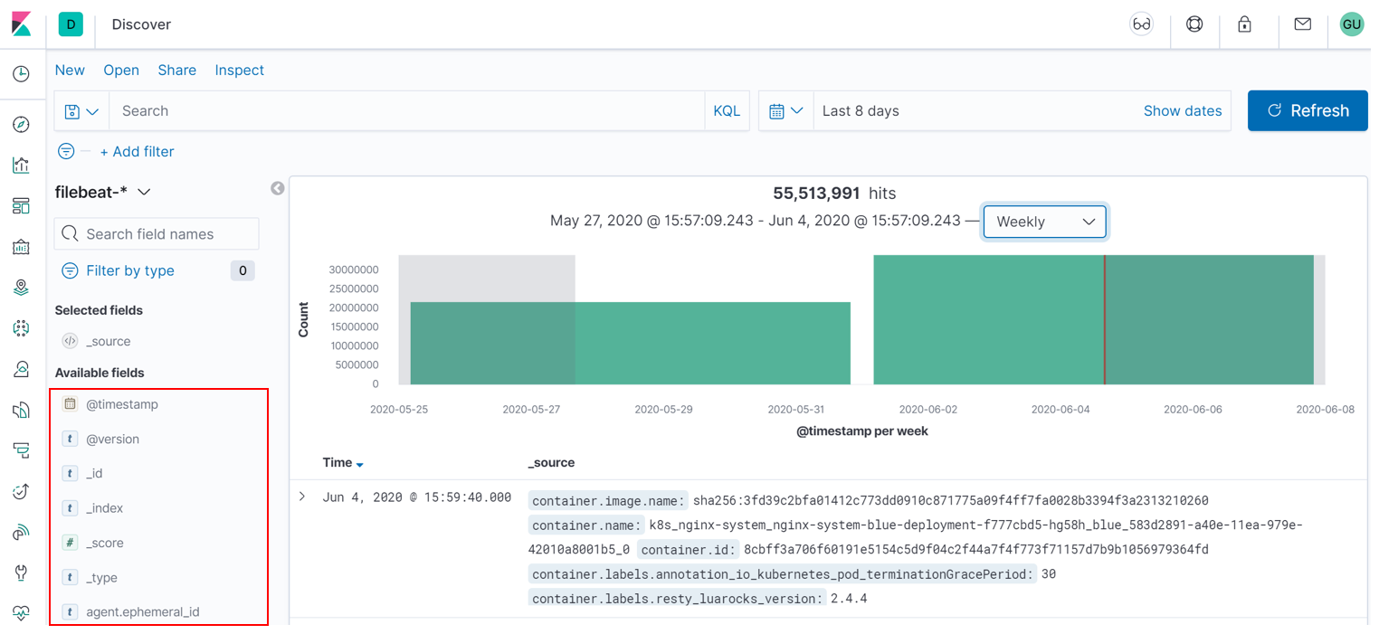Viewport: 1379px width, 634px height.
Task: Open Discover compass icon in sidebar
Action: [x=22, y=124]
